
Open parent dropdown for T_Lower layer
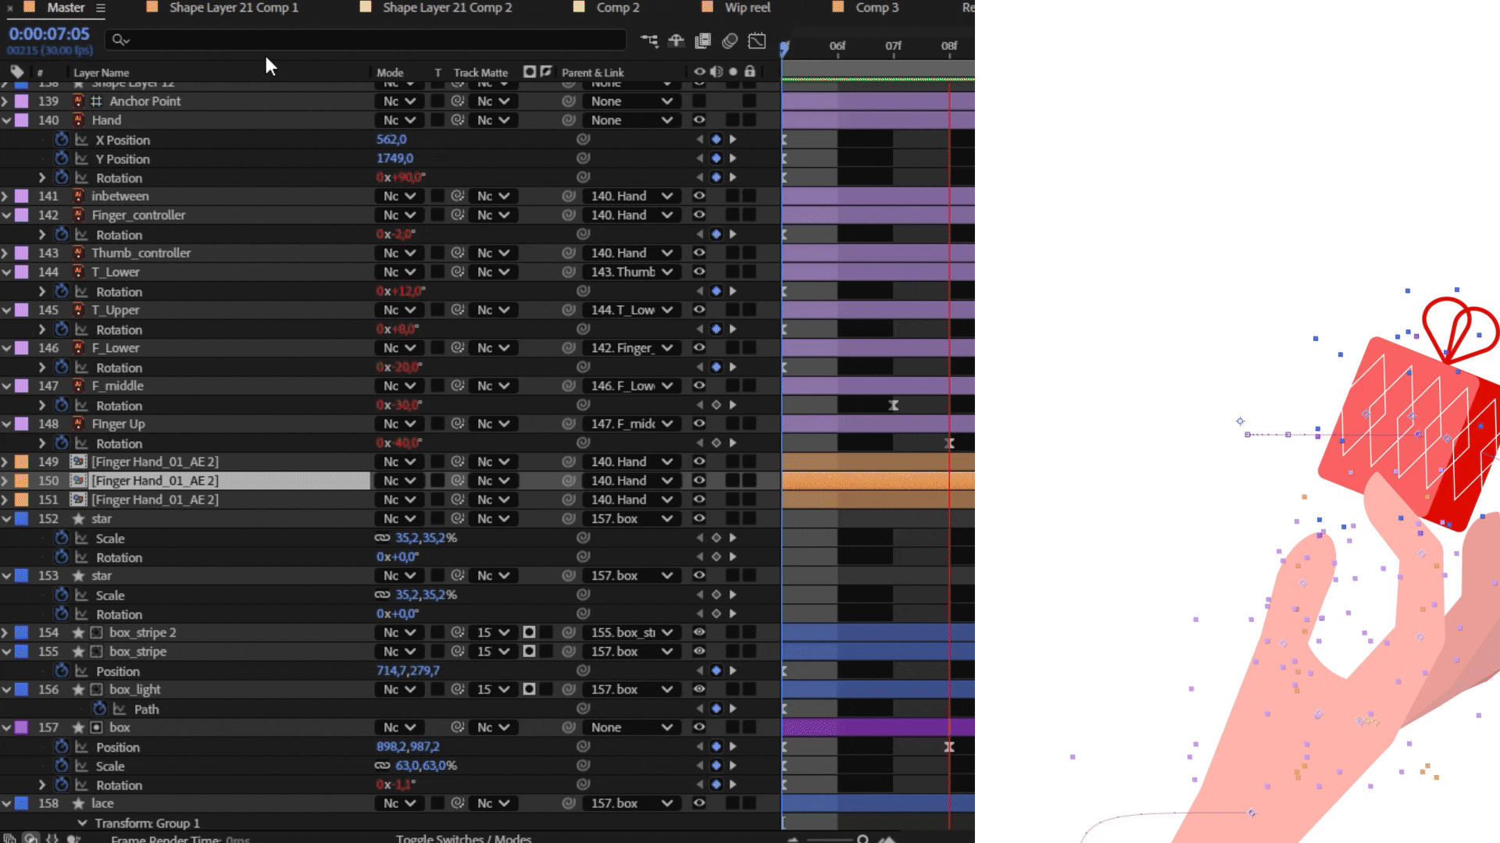(631, 272)
